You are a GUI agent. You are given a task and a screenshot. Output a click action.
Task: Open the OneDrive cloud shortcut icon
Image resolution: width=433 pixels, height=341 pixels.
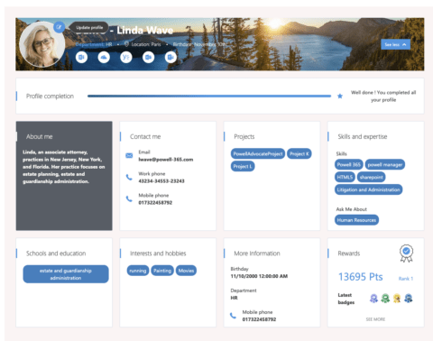(x=104, y=57)
